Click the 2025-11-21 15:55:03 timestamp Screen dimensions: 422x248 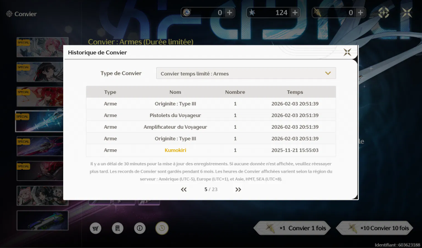(295, 150)
